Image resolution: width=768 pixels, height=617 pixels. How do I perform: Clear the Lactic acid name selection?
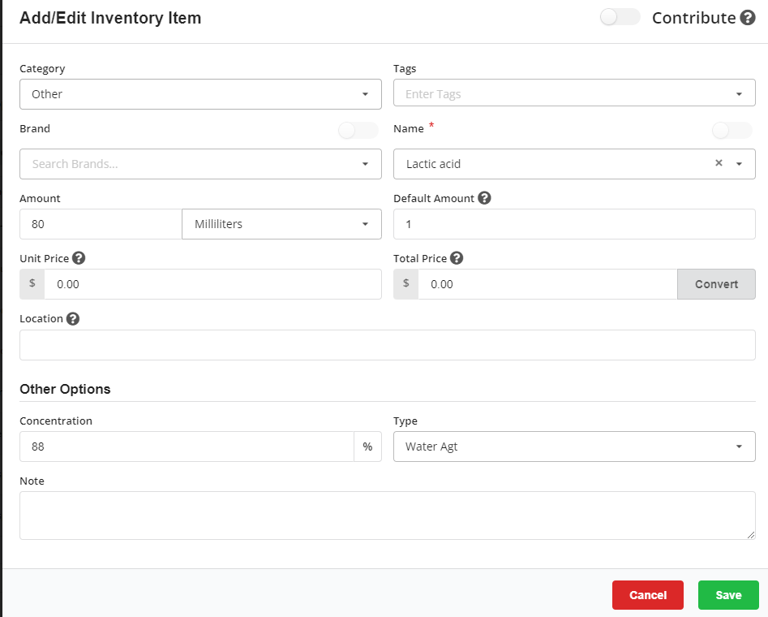(719, 163)
